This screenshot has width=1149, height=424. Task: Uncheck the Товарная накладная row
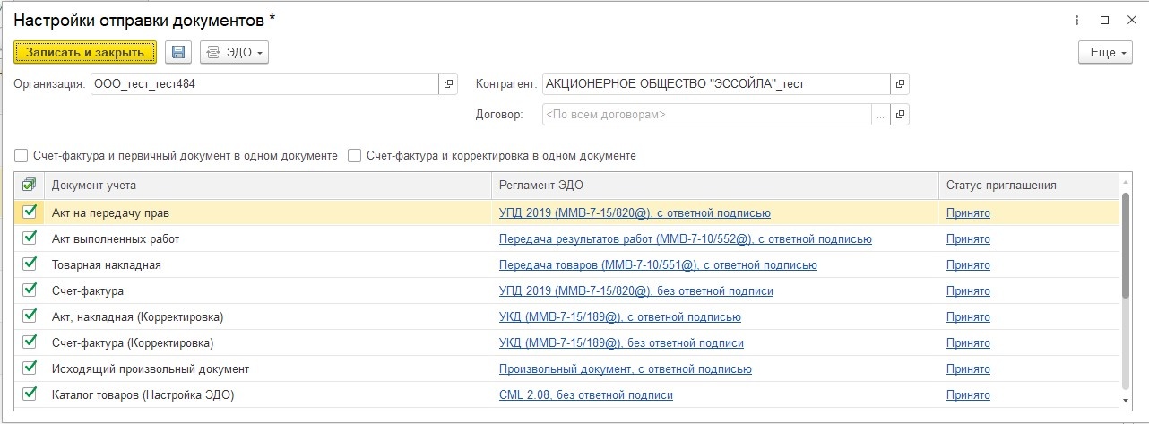[30, 264]
